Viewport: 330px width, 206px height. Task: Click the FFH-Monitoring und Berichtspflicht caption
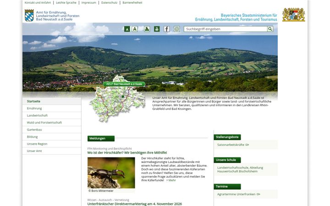coord(110,149)
